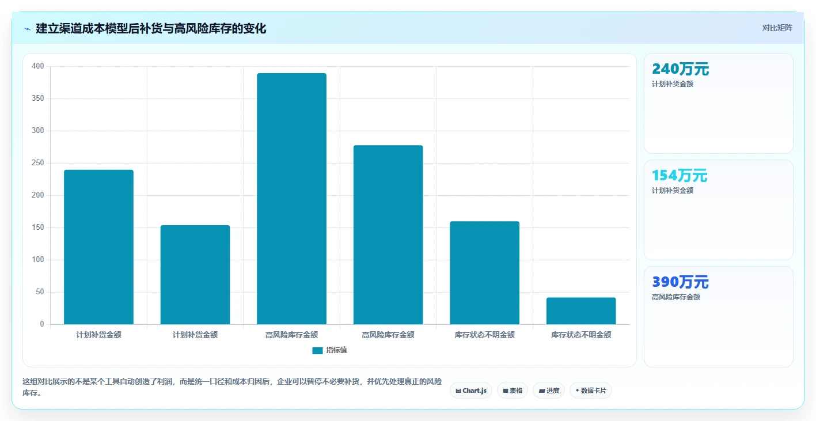The image size is (816, 421).
Task: Click the 对比矩阵 label in header
Action: pyautogui.click(x=777, y=28)
